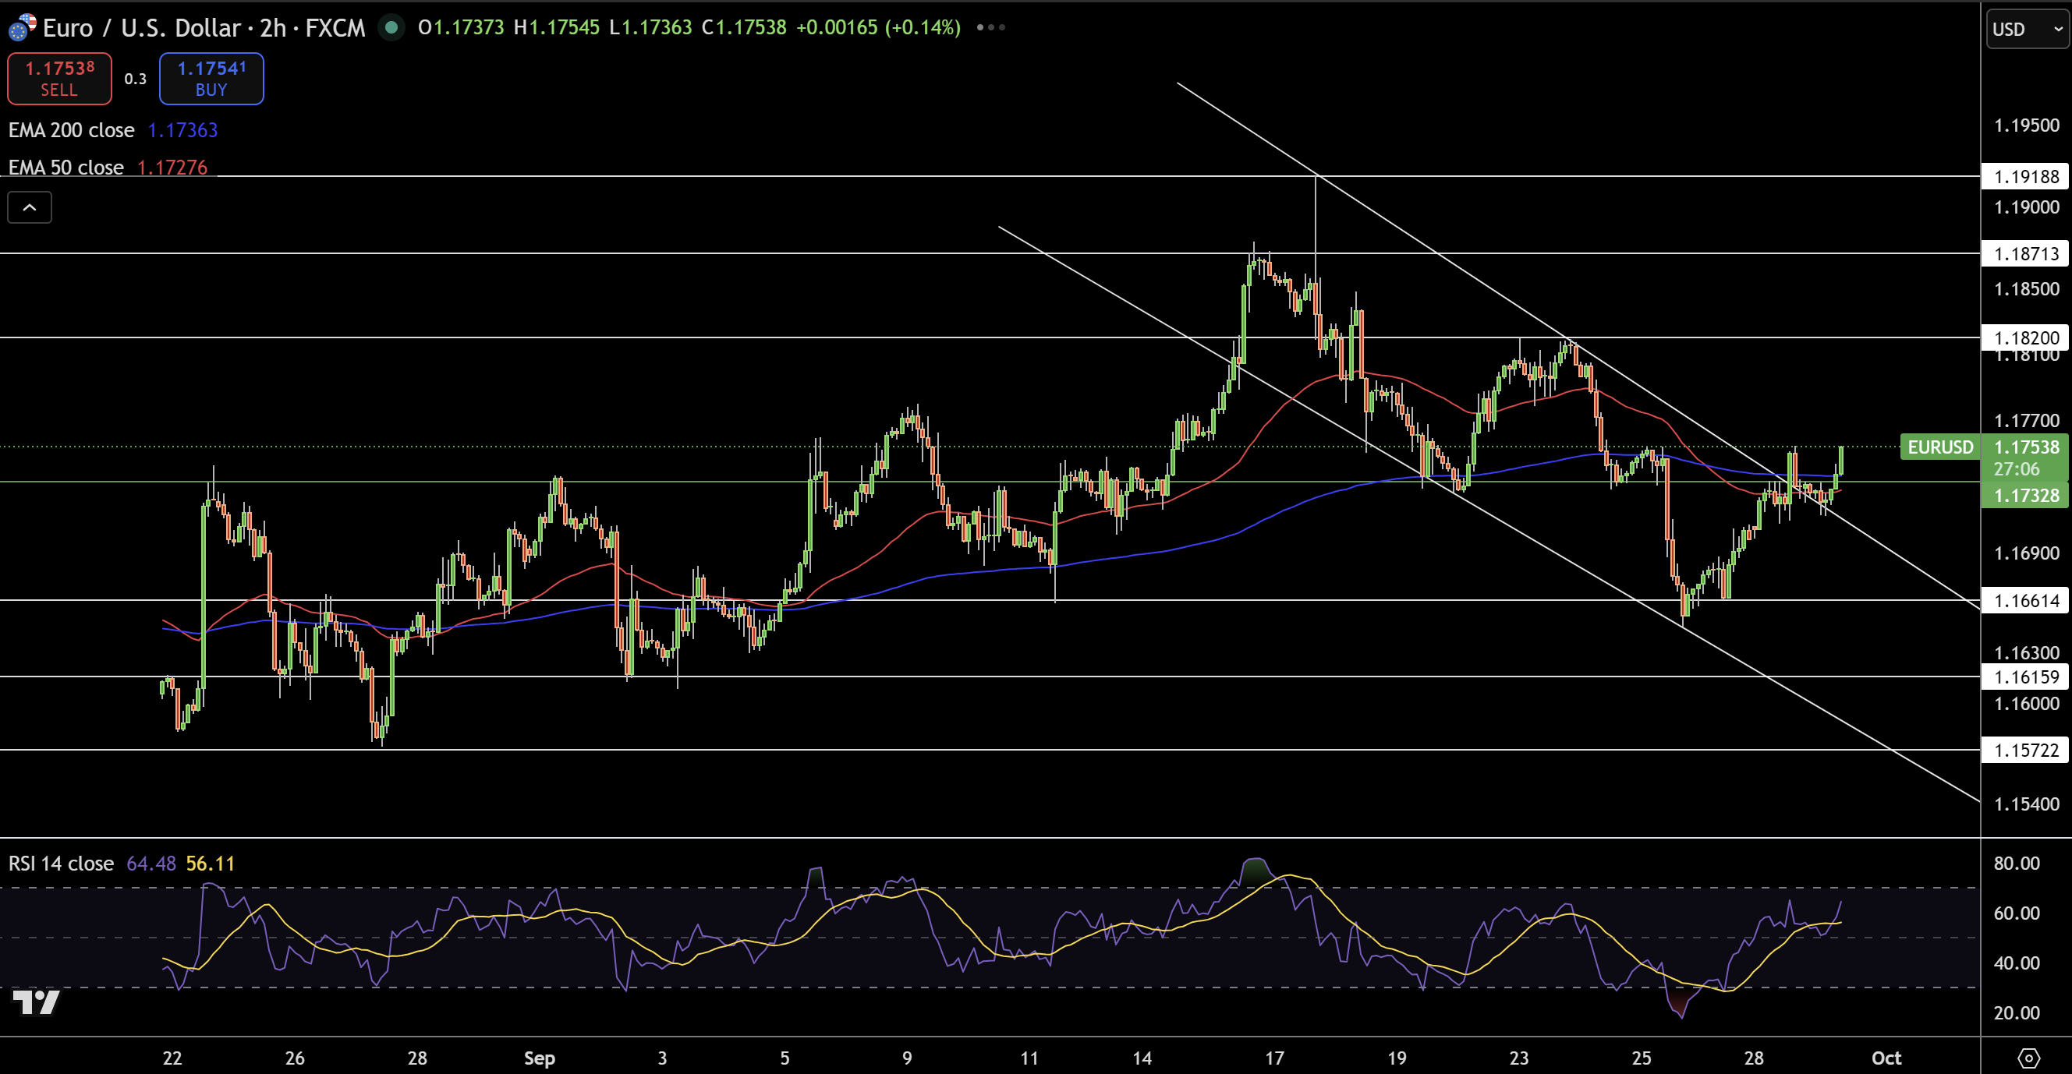Screen dimensions: 2072x1074
Task: Click the Euro / U.S. Dollar symbol title
Action: [x=142, y=27]
